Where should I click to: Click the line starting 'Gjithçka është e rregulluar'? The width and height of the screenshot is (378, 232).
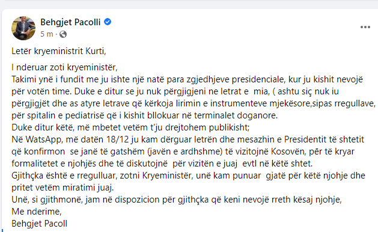188,176
